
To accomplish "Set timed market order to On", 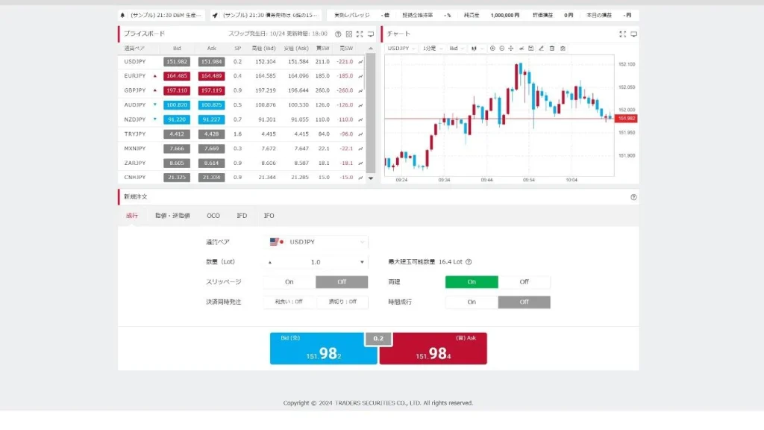I will point(472,302).
